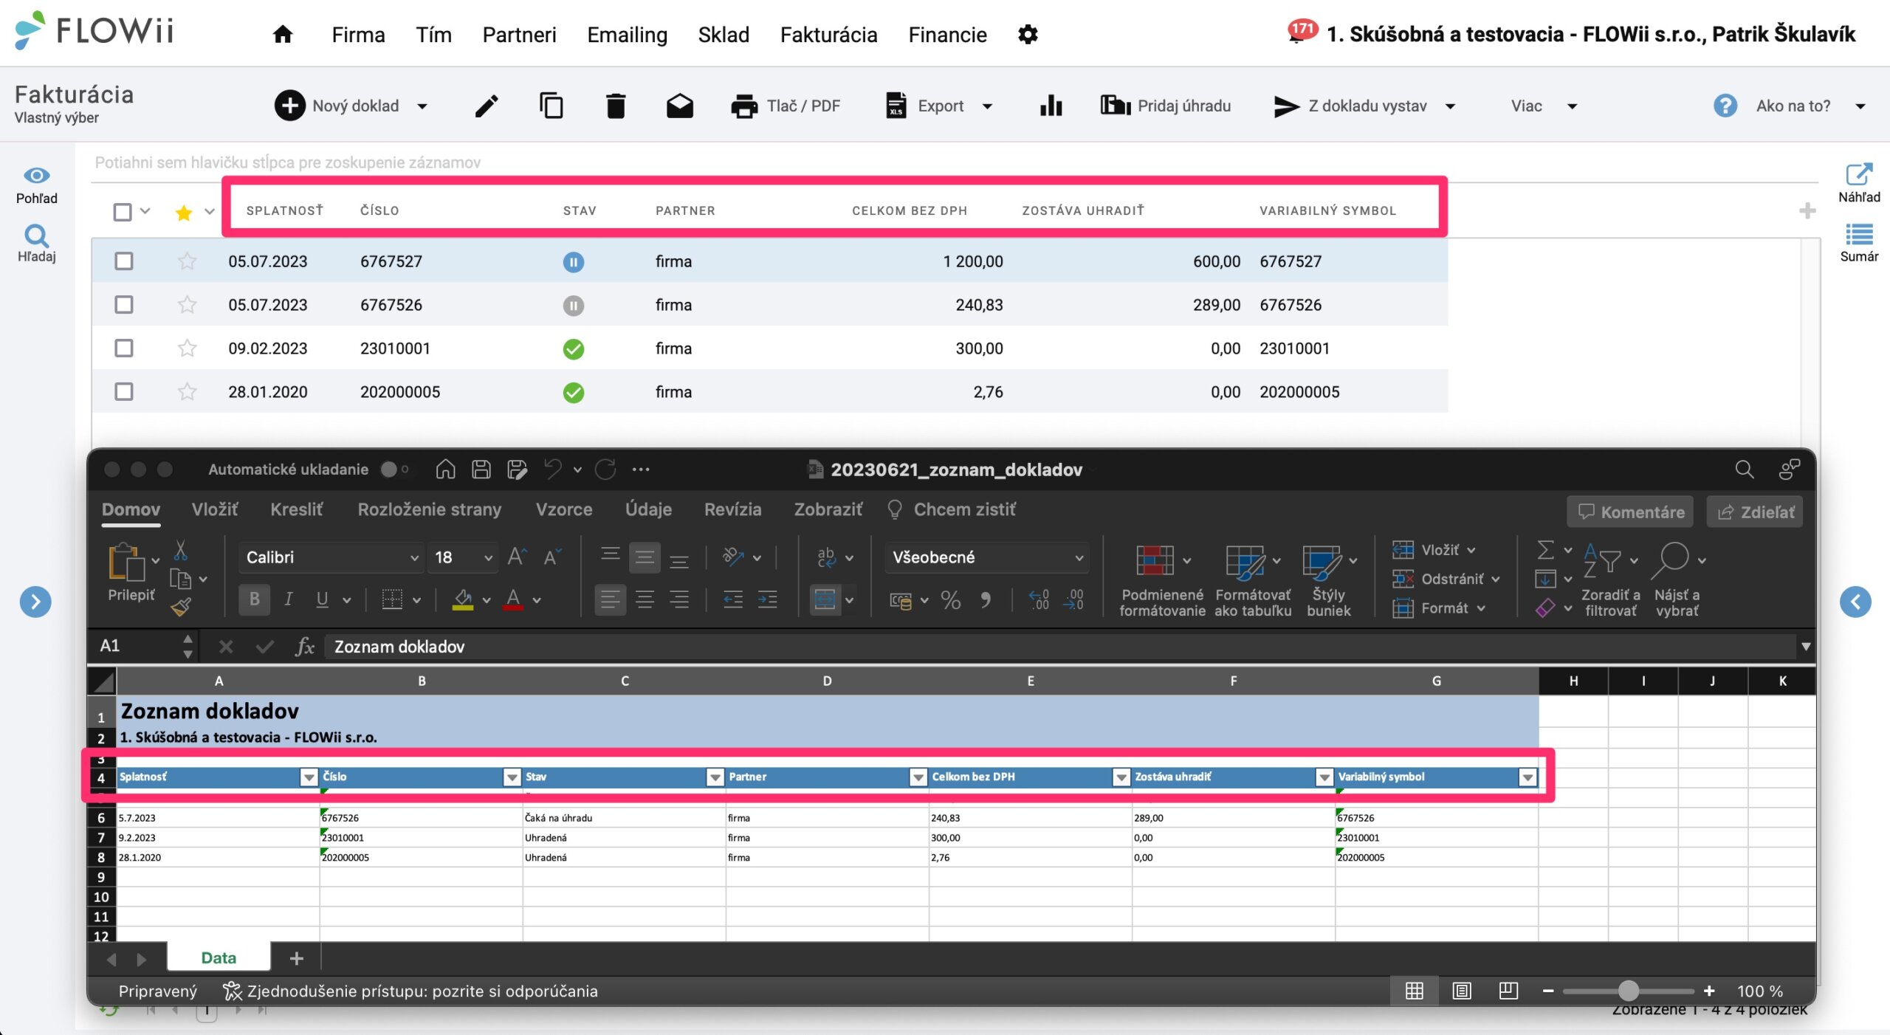The height and width of the screenshot is (1035, 1890).
Task: Click Excel home icon in title bar
Action: (445, 470)
